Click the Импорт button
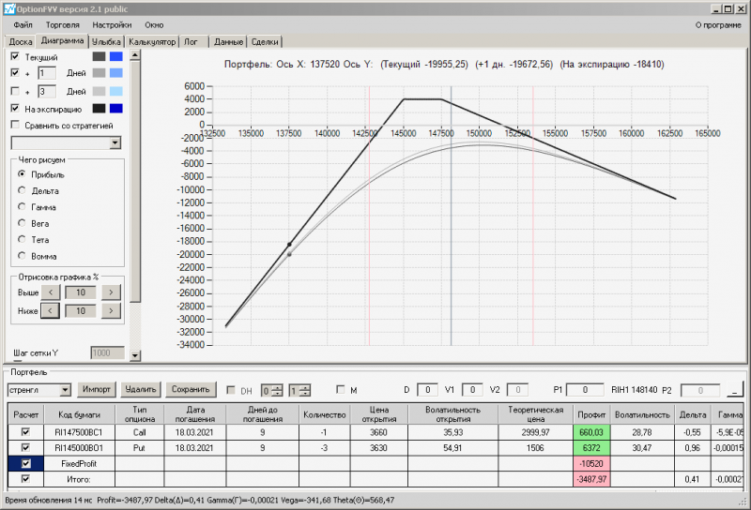751x510 pixels. coord(97,389)
